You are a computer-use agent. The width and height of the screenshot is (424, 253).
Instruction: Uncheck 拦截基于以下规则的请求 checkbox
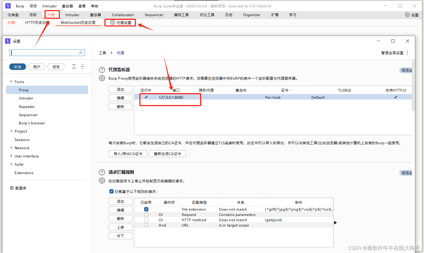tap(112, 191)
